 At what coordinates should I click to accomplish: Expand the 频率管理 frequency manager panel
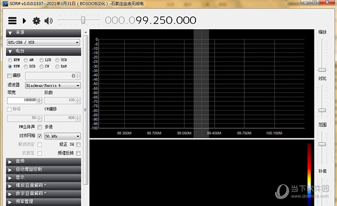[44, 202]
